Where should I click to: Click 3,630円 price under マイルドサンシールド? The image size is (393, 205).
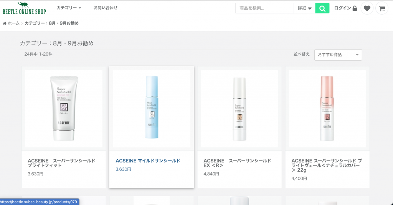(123, 169)
